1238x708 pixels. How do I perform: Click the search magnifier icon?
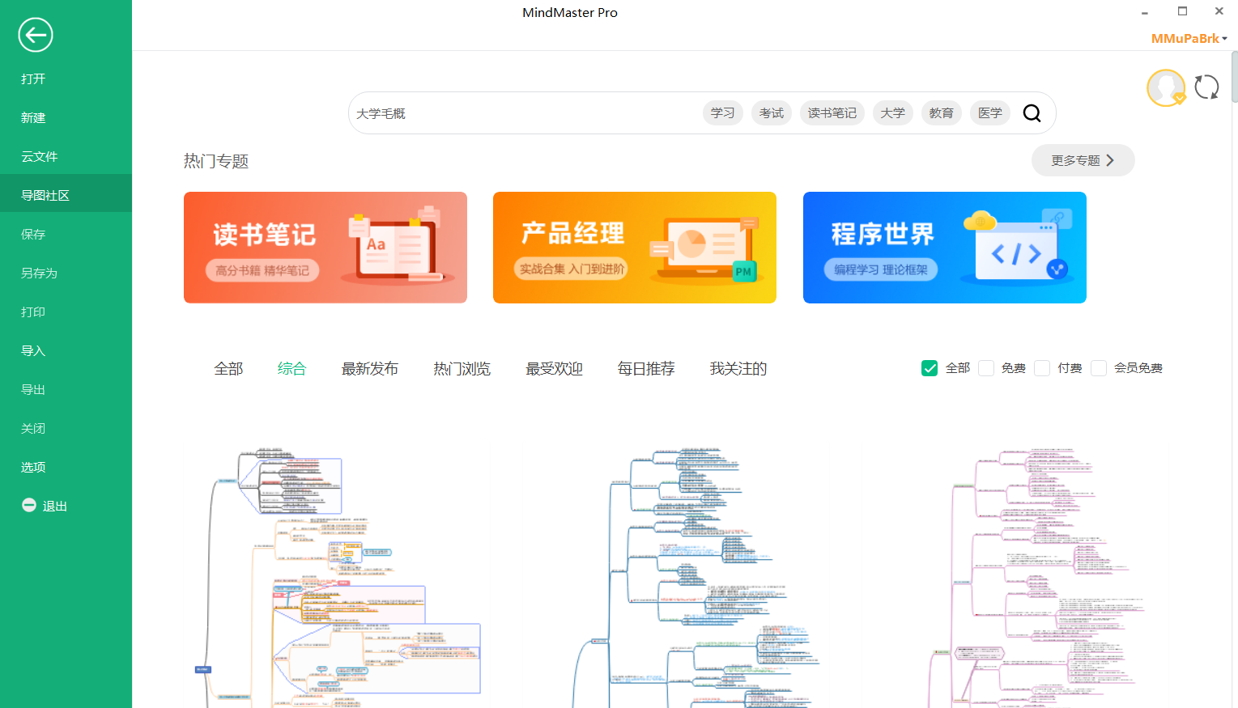tap(1032, 113)
